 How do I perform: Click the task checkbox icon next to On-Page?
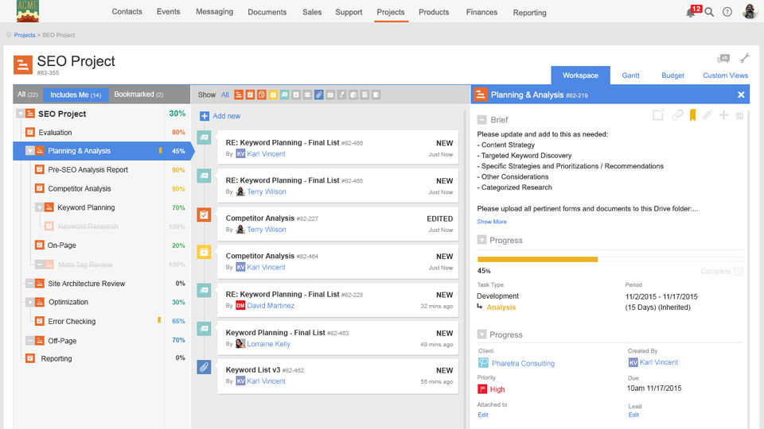click(x=40, y=245)
